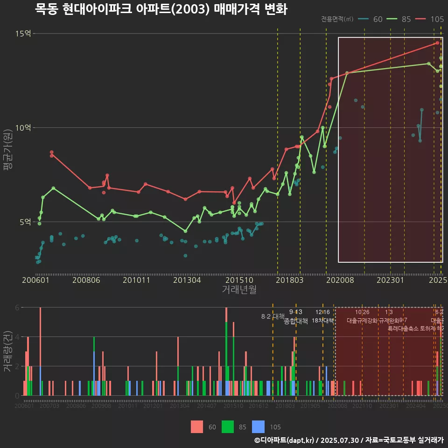
Task: Click the '200908' label under the volume chart
Action: [x=101, y=406]
